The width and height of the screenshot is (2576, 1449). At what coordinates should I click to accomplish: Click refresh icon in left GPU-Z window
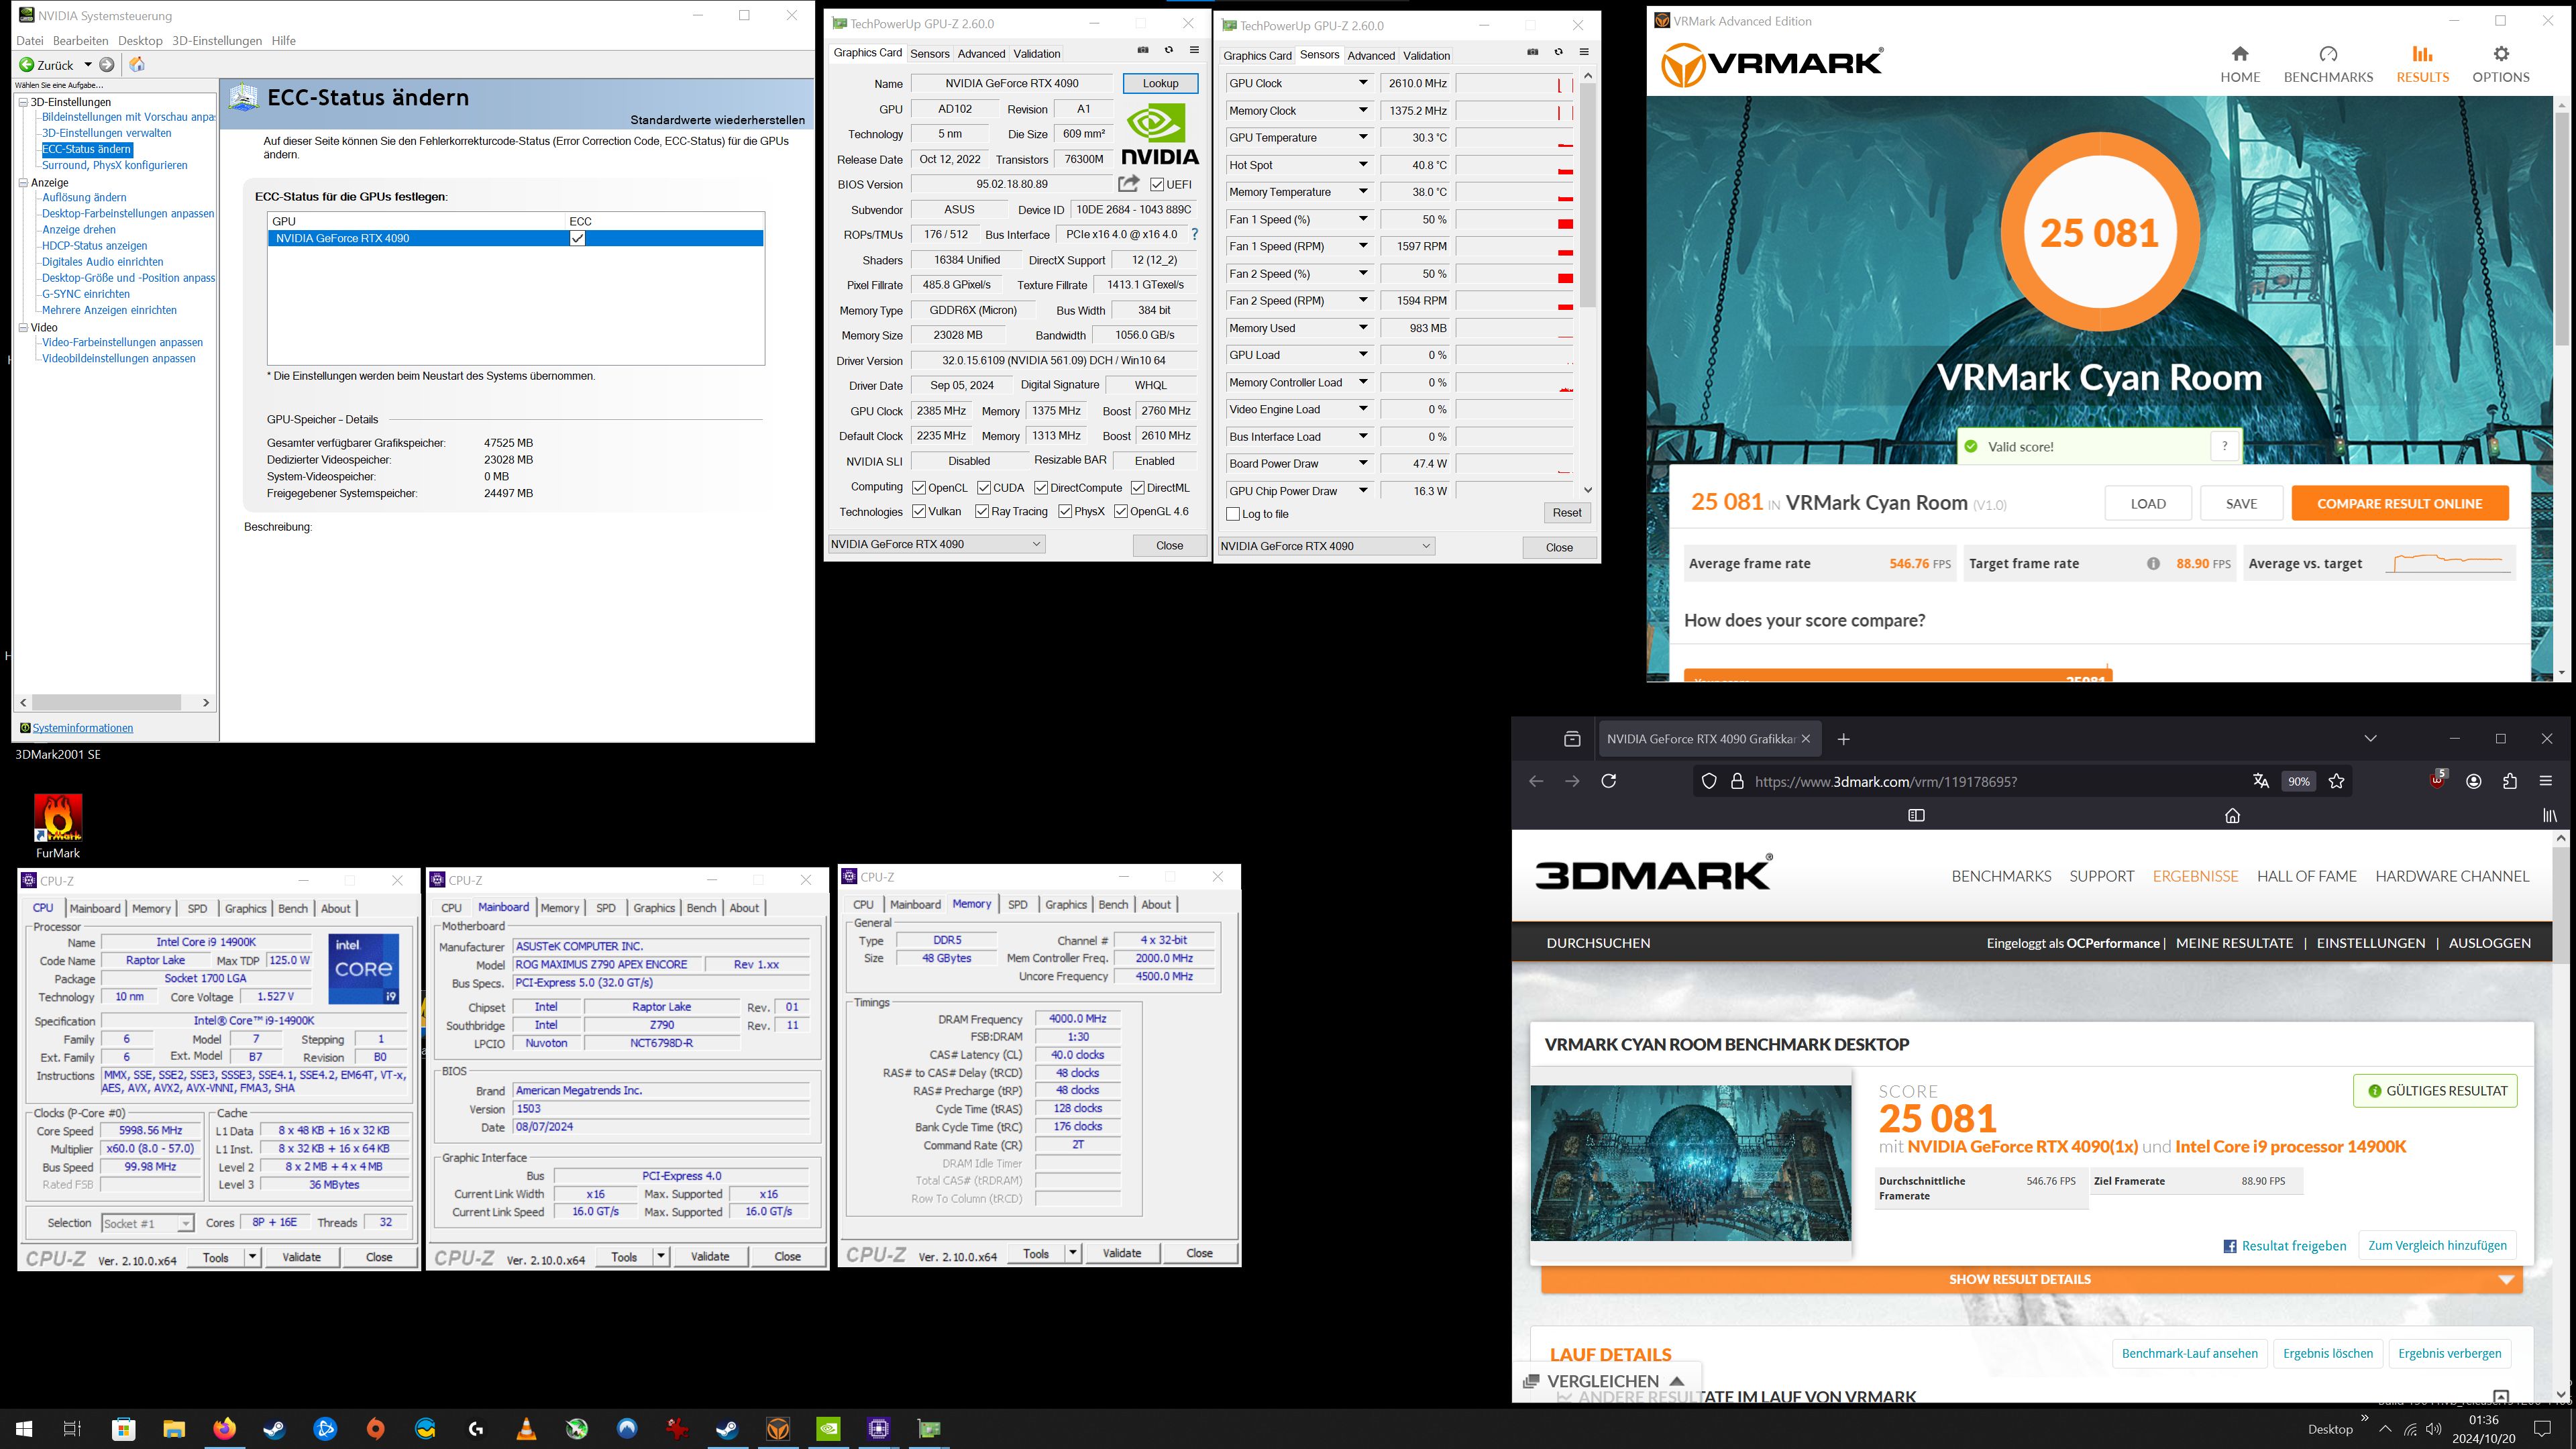click(x=1169, y=50)
